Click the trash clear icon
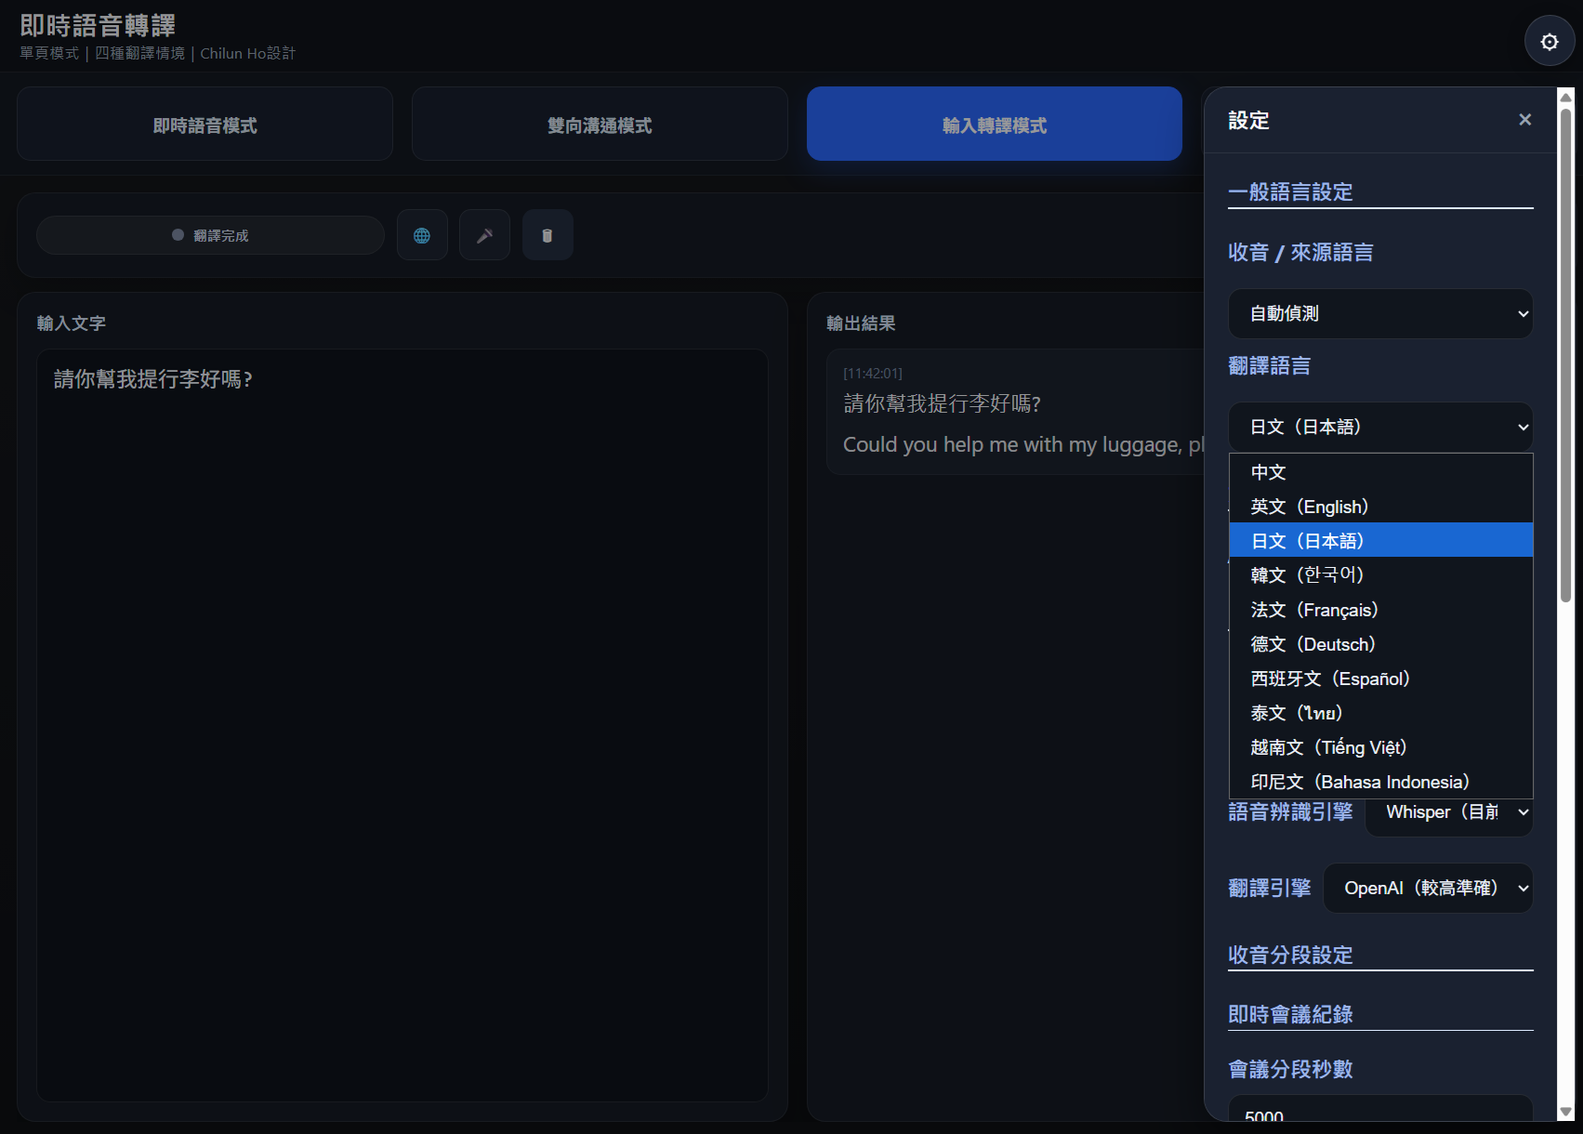The height and width of the screenshot is (1134, 1583). click(547, 235)
